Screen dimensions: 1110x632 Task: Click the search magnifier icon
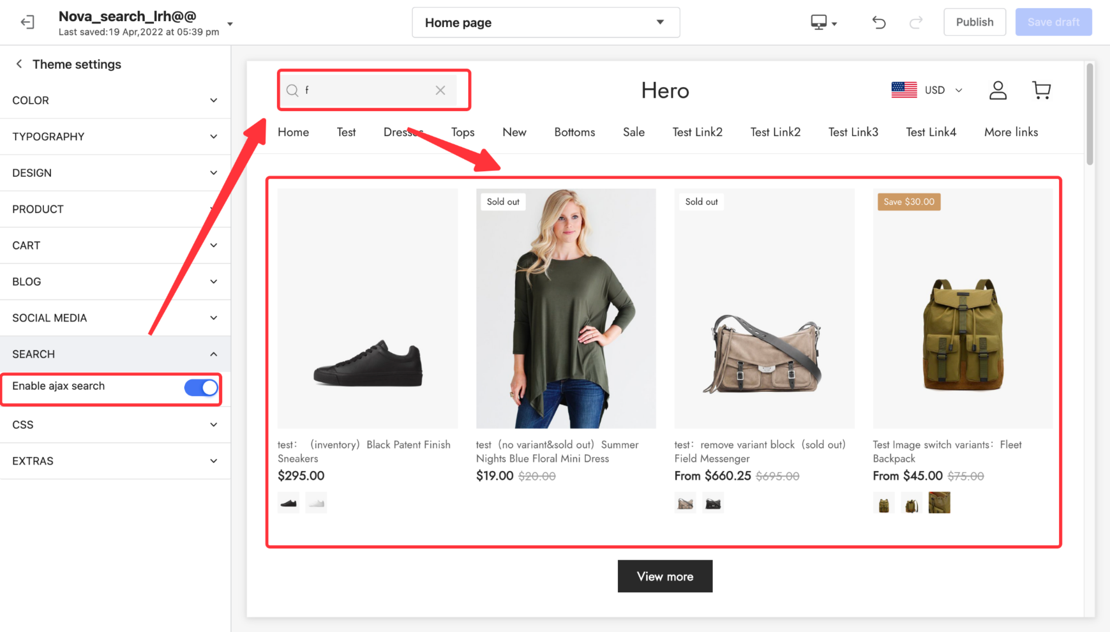click(292, 90)
